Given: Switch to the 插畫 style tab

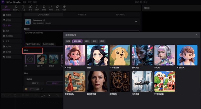Looking at the screenshot, I should pos(87,41).
